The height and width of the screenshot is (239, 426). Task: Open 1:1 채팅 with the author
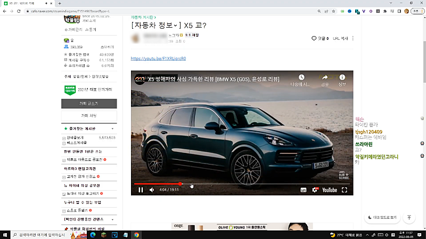192,35
